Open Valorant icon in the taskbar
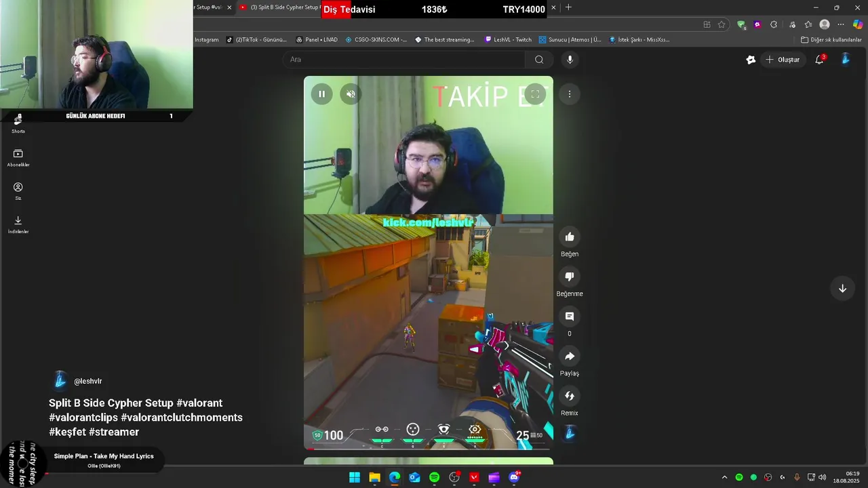Image resolution: width=868 pixels, height=488 pixels. tap(474, 477)
